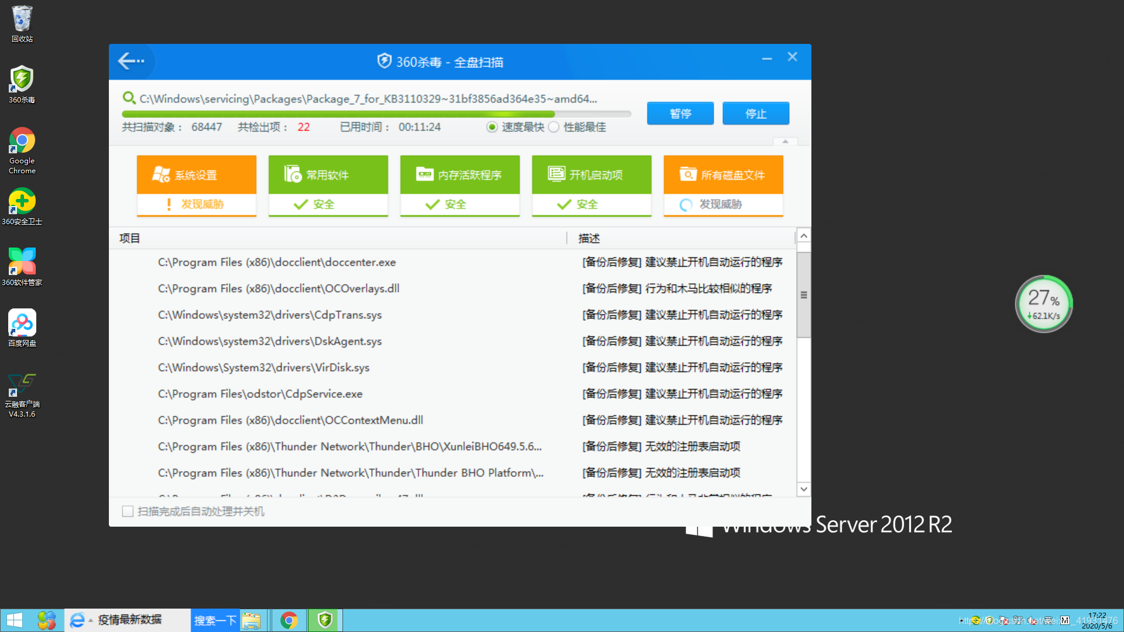Click scrollbar down arrow in results list
Viewport: 1124px width, 632px height.
[x=804, y=489]
